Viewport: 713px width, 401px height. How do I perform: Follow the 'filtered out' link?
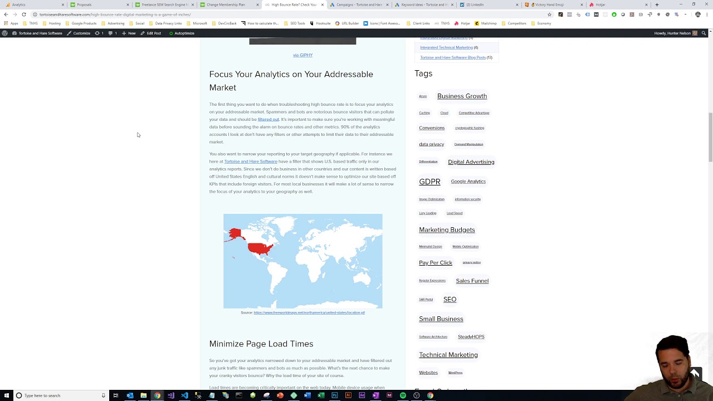tap(268, 119)
